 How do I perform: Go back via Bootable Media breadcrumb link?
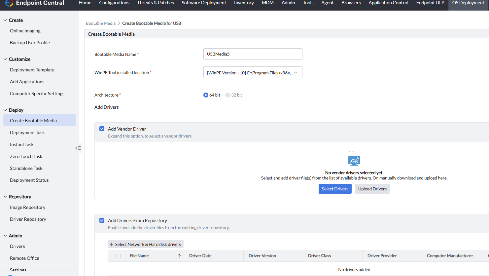(x=101, y=23)
